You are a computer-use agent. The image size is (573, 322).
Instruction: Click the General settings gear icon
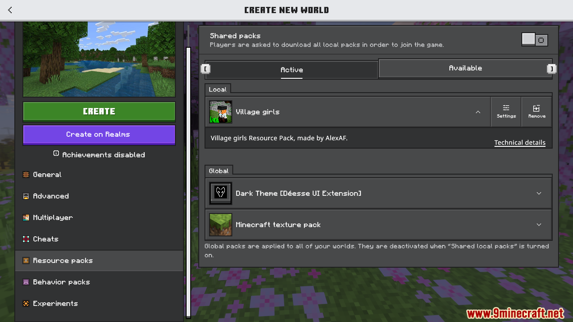tap(26, 175)
